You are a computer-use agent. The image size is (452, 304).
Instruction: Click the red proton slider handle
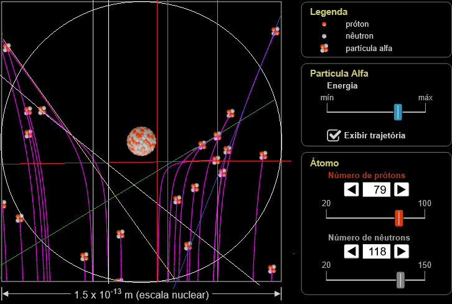(x=399, y=217)
